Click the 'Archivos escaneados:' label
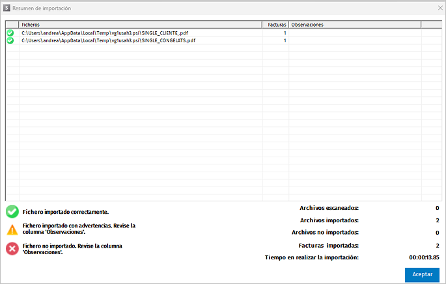This screenshot has width=446, height=284. tap(329, 208)
